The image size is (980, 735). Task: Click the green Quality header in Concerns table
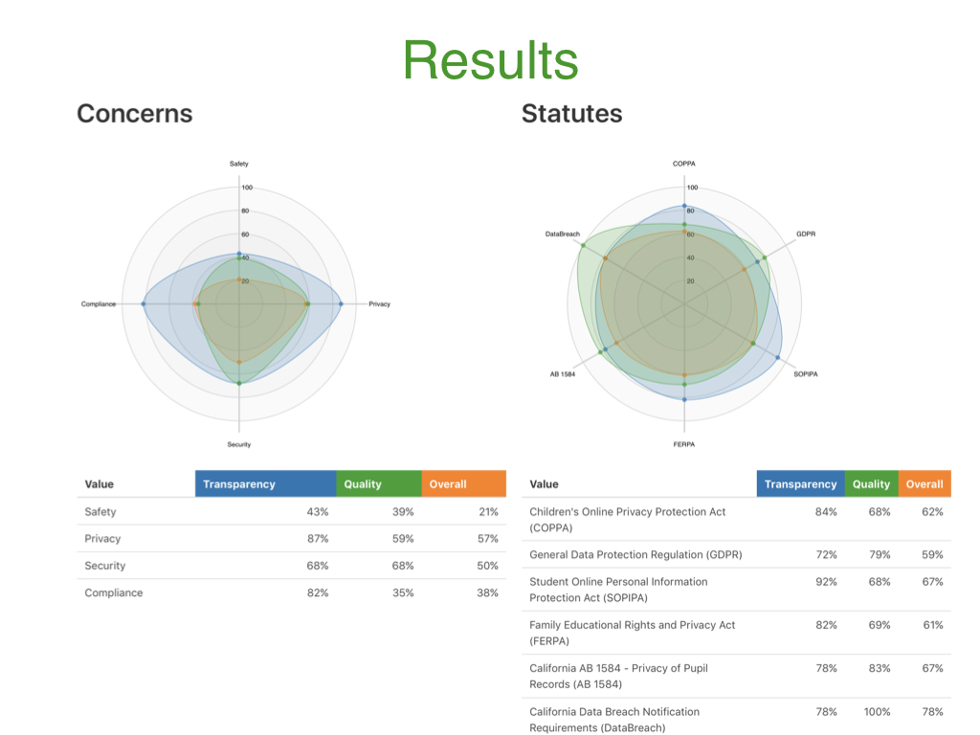coord(379,484)
